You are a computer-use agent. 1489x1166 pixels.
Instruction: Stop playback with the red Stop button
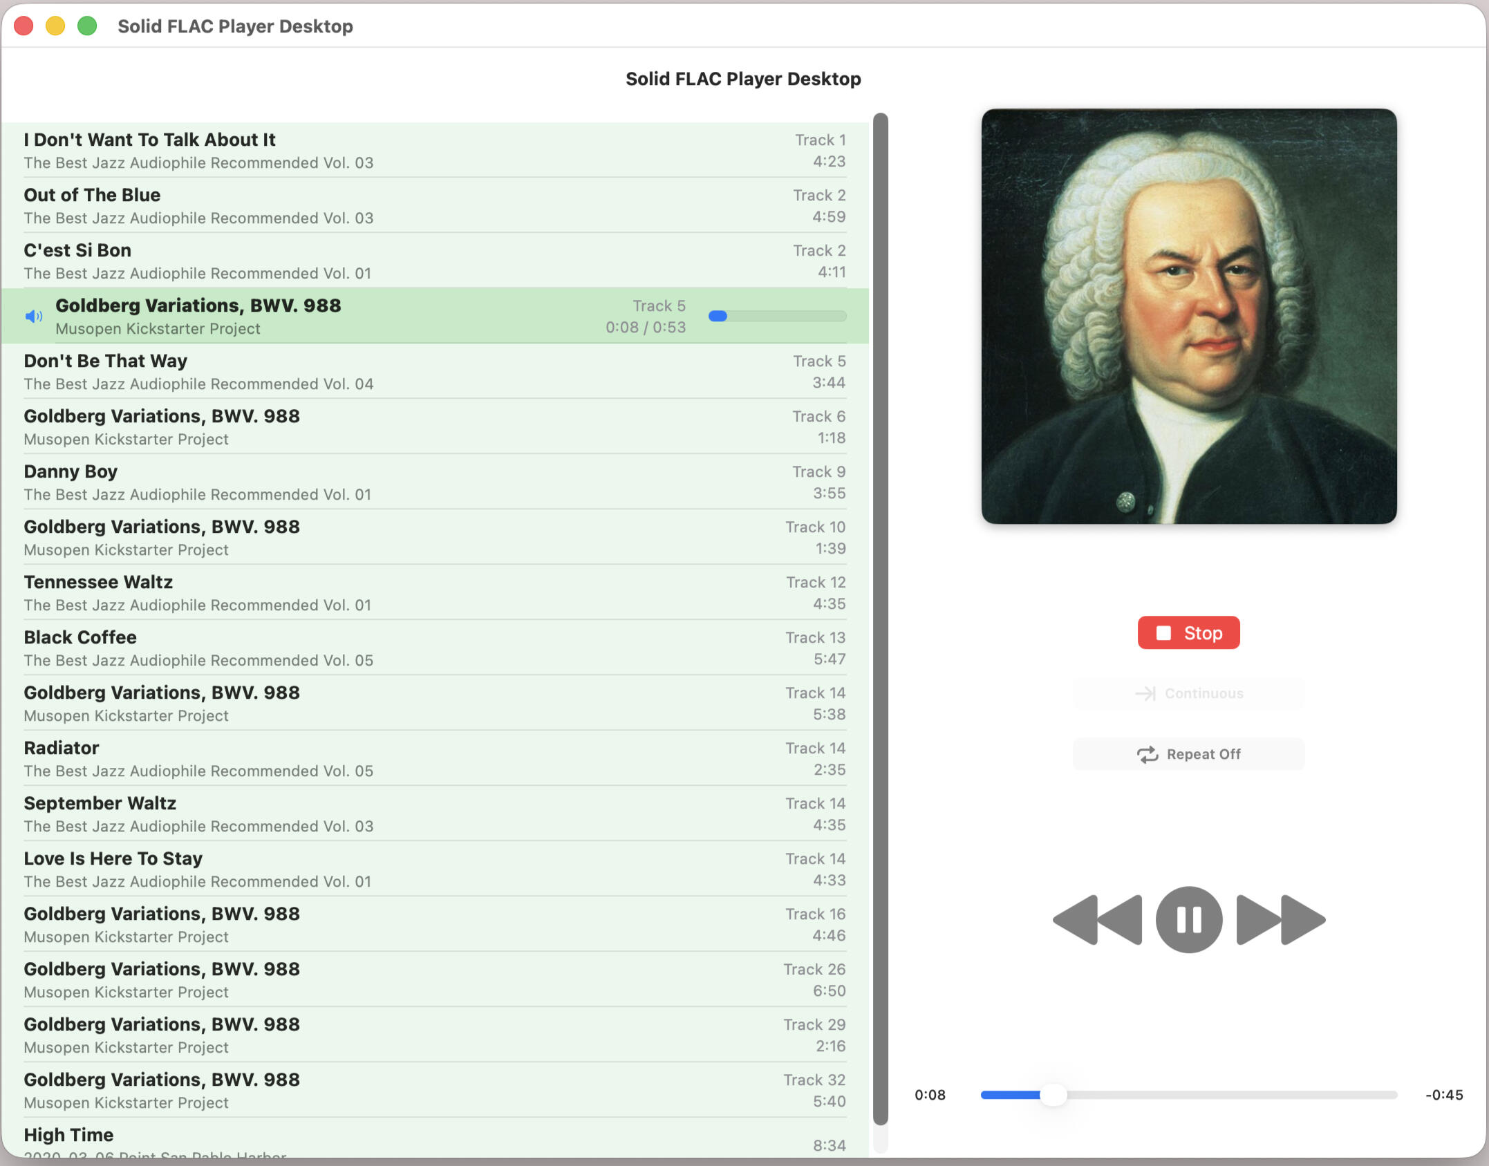pyautogui.click(x=1189, y=633)
